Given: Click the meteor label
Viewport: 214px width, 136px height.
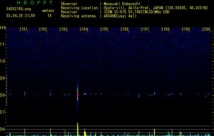Looking at the screenshot, I should tap(48, 11).
